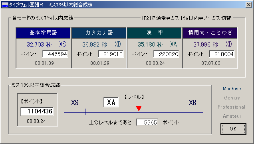Select the 漢字 mode header

pyautogui.click(x=155, y=33)
